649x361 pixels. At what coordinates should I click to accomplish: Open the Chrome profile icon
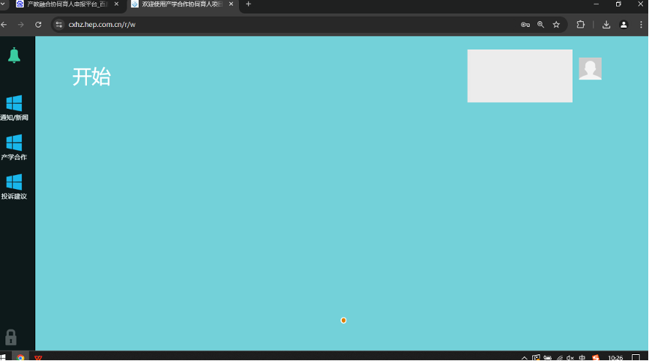(624, 25)
